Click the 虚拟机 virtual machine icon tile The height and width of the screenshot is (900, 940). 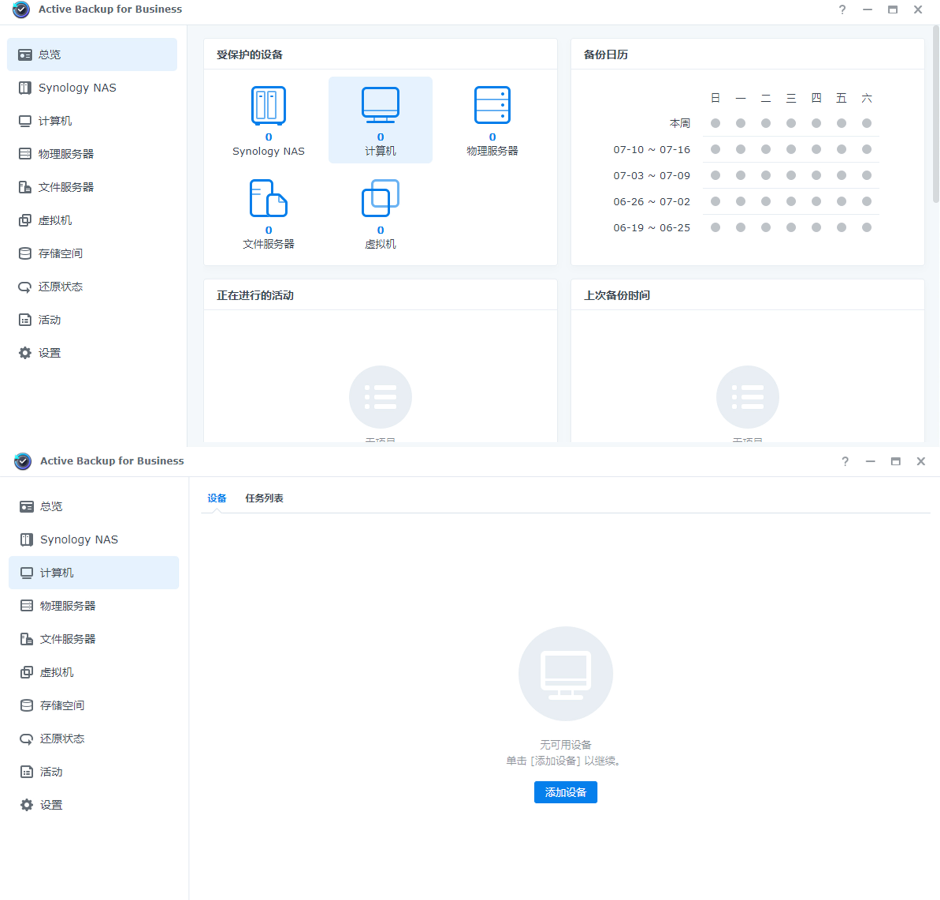point(380,198)
